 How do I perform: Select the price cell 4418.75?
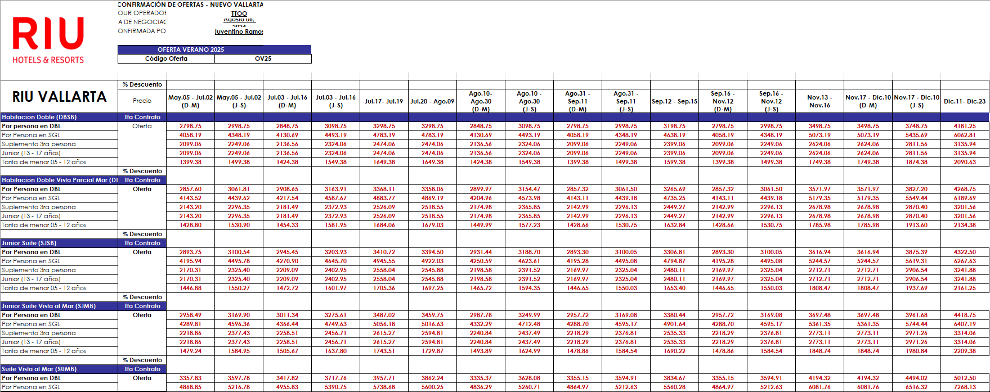tap(965, 315)
